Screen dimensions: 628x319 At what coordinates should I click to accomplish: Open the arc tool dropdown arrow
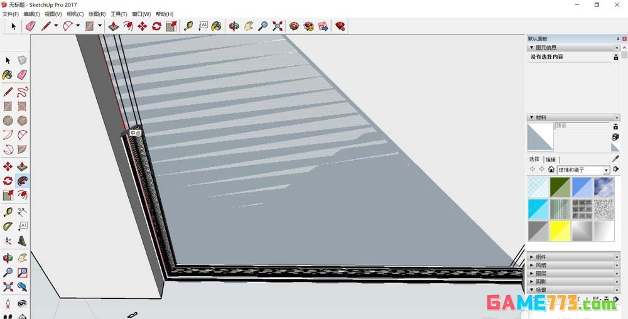[x=78, y=26]
